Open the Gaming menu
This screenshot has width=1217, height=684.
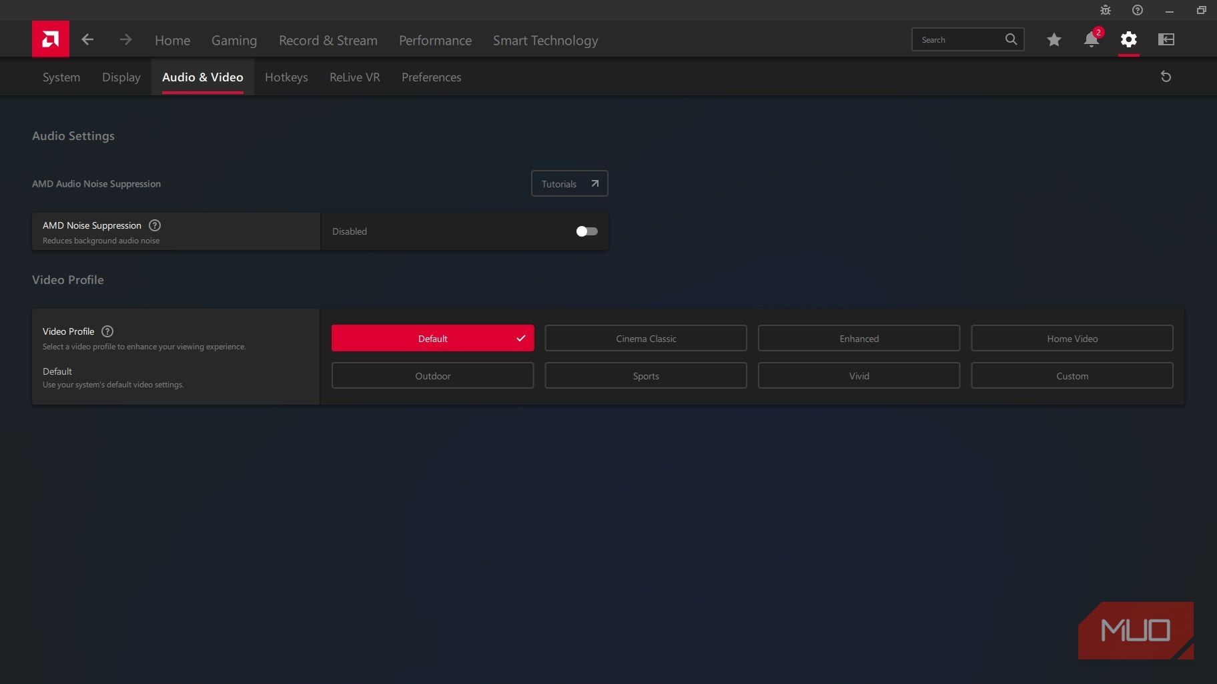click(234, 40)
